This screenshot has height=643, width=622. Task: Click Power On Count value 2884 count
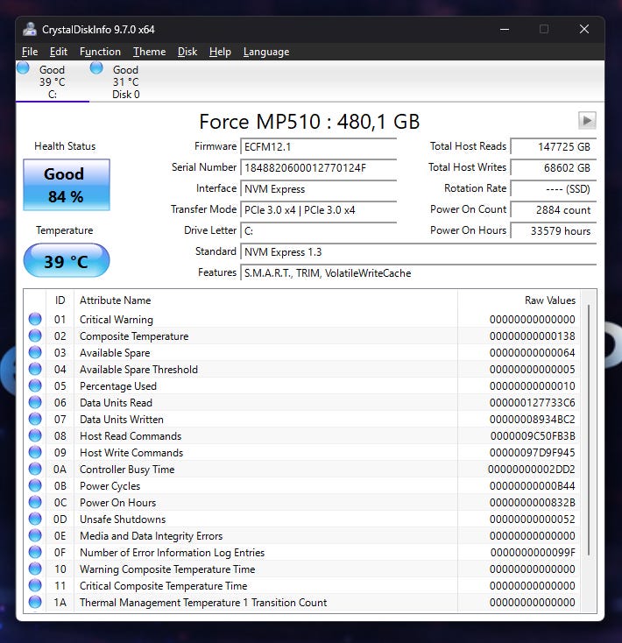point(553,210)
